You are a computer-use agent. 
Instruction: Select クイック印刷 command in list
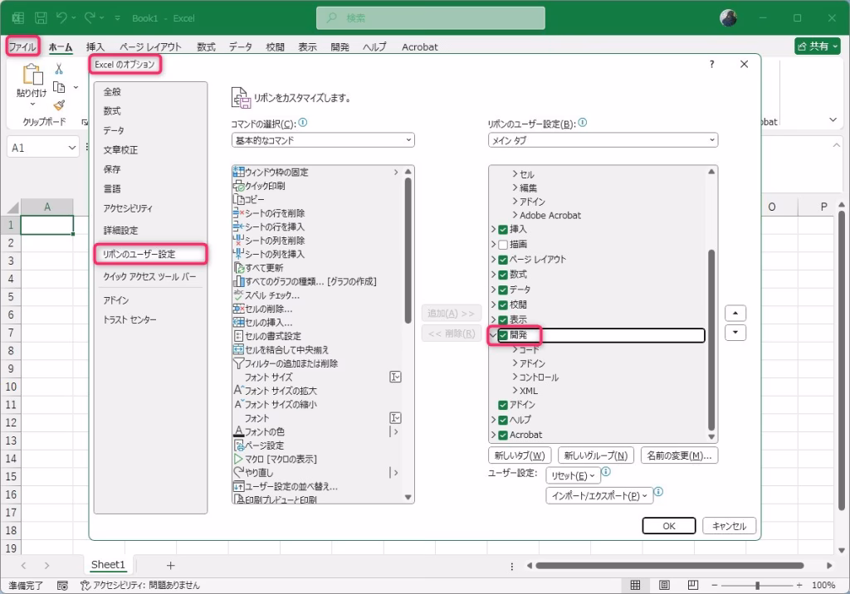tap(317, 186)
